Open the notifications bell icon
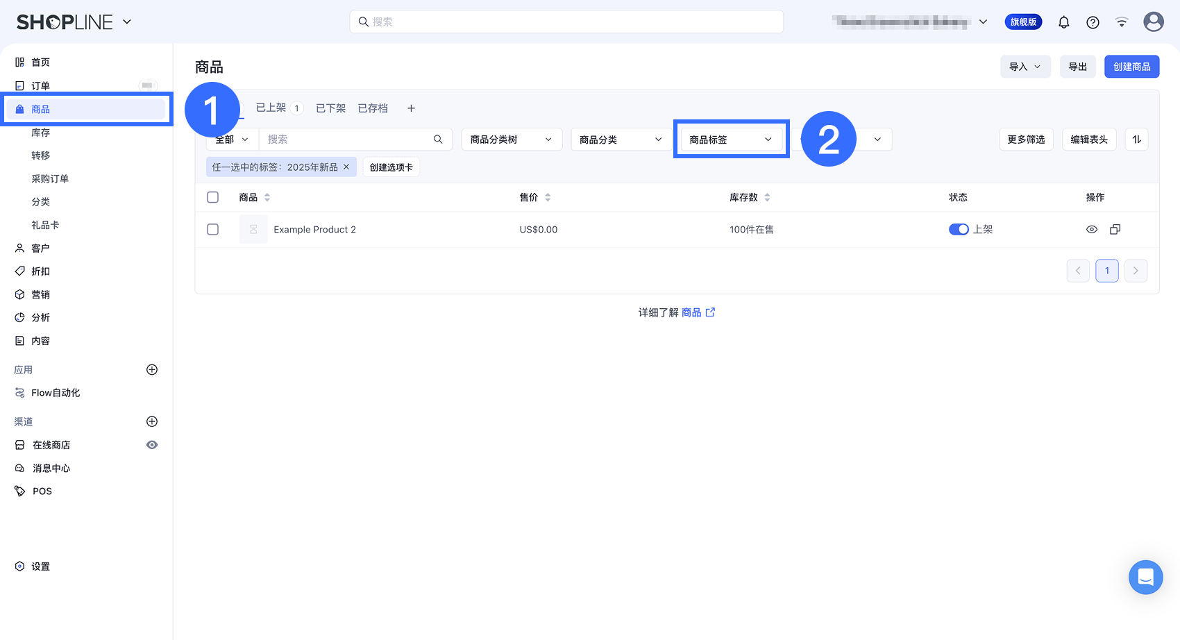The width and height of the screenshot is (1180, 640). tap(1063, 22)
